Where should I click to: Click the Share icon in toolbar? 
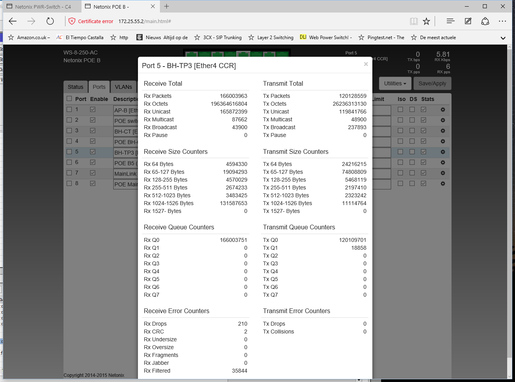[x=485, y=21]
